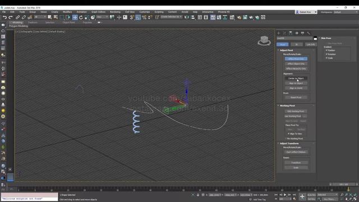
Task: Toggle Affect Hierarchy Only button
Action: [296, 68]
